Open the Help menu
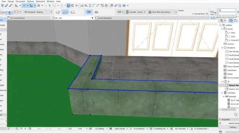239x134 pixels. pyautogui.click(x=58, y=1)
